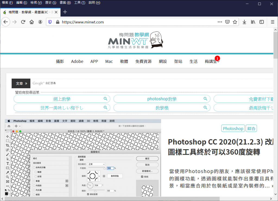Select the 教學機 search suggestion
The width and height of the screenshot is (278, 201).
coord(162,108)
